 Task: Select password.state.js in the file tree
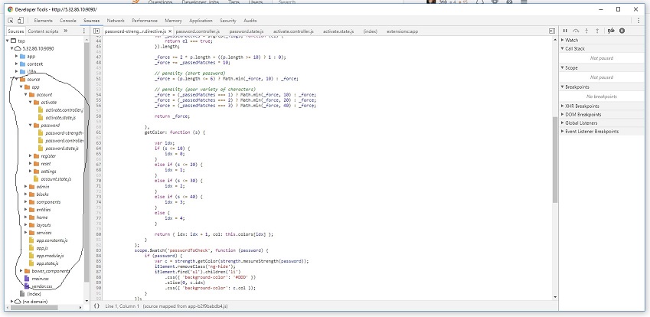pos(62,149)
